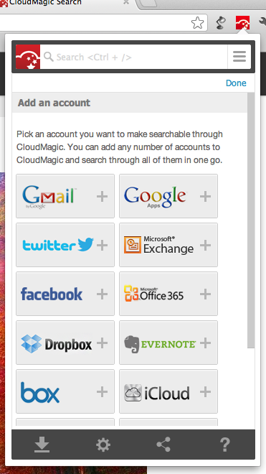The width and height of the screenshot is (266, 474).
Task: Bookmark page with the star icon
Action: point(197,23)
